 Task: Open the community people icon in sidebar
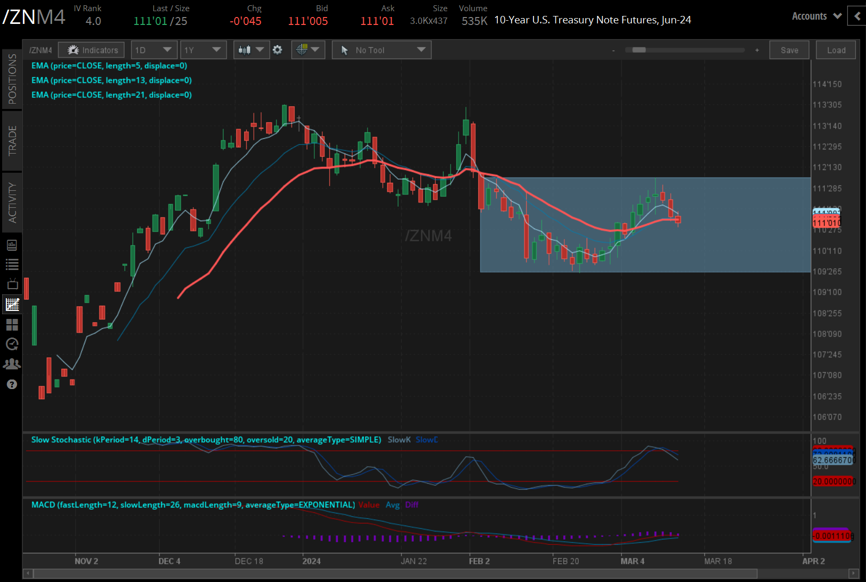tap(12, 364)
